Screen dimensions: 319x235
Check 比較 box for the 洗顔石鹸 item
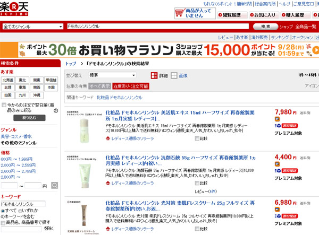click(197, 183)
